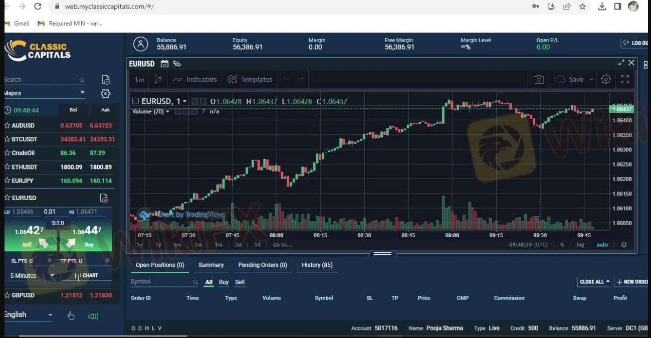
Task: Click the LOG OUT button
Action: (x=635, y=43)
